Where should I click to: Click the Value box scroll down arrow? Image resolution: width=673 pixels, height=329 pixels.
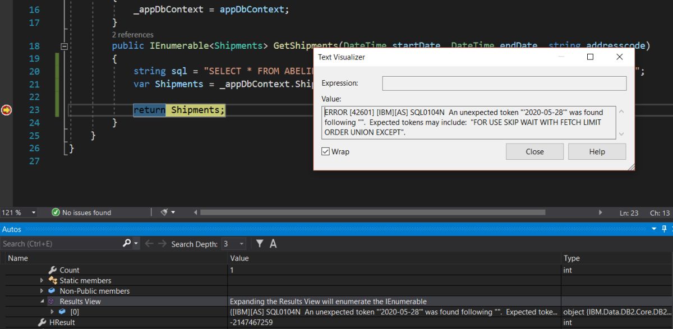[621, 134]
